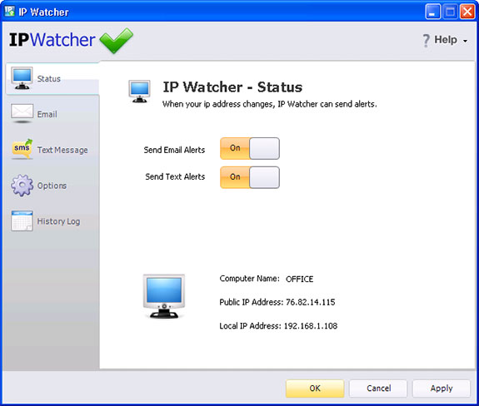This screenshot has height=406, width=479.
Task: Open the History Log tab label
Action: (58, 221)
